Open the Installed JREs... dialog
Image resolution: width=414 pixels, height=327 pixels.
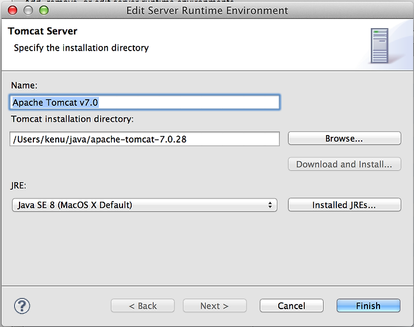344,205
